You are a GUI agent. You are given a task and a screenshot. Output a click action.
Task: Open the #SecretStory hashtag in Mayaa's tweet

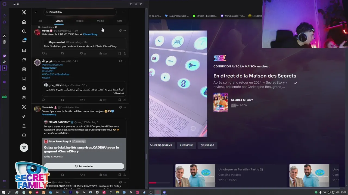90,34
